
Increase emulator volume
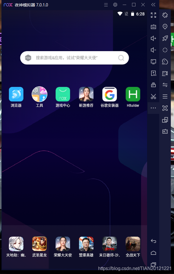(x=153, y=38)
